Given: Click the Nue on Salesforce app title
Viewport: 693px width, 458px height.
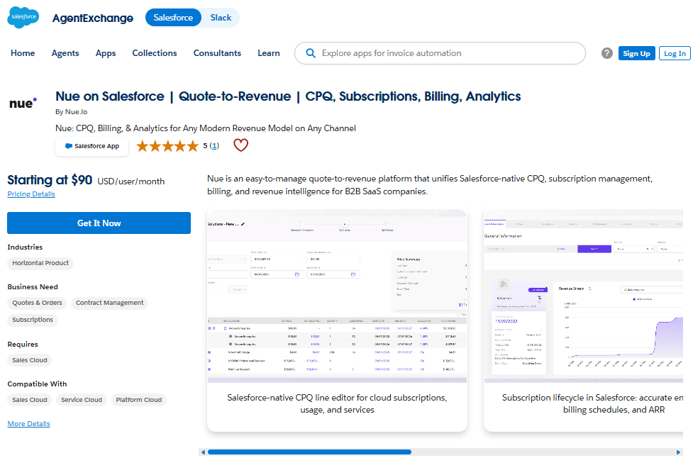Looking at the screenshot, I should click(x=288, y=96).
